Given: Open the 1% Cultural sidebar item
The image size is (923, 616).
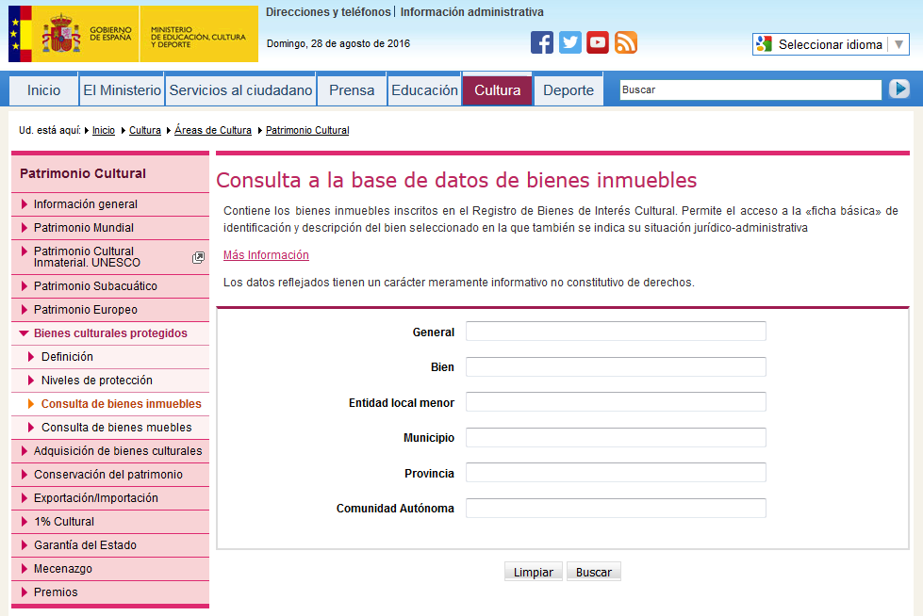Looking at the screenshot, I should pos(110,521).
